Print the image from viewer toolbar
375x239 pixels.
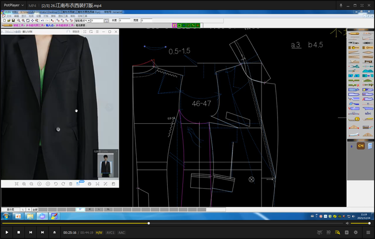89,184
